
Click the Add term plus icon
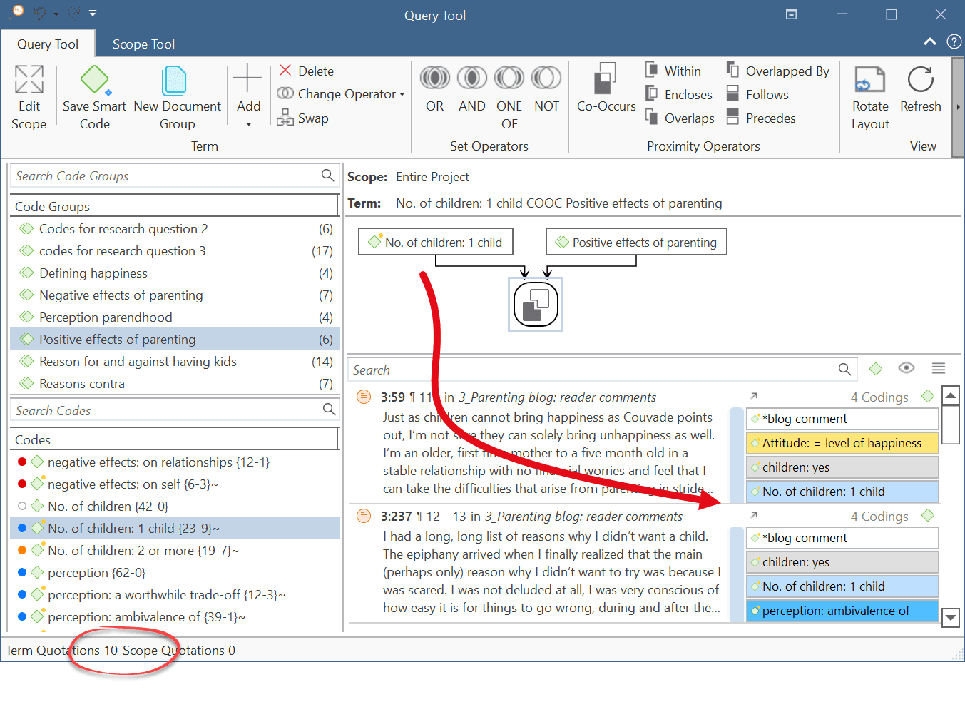click(247, 78)
